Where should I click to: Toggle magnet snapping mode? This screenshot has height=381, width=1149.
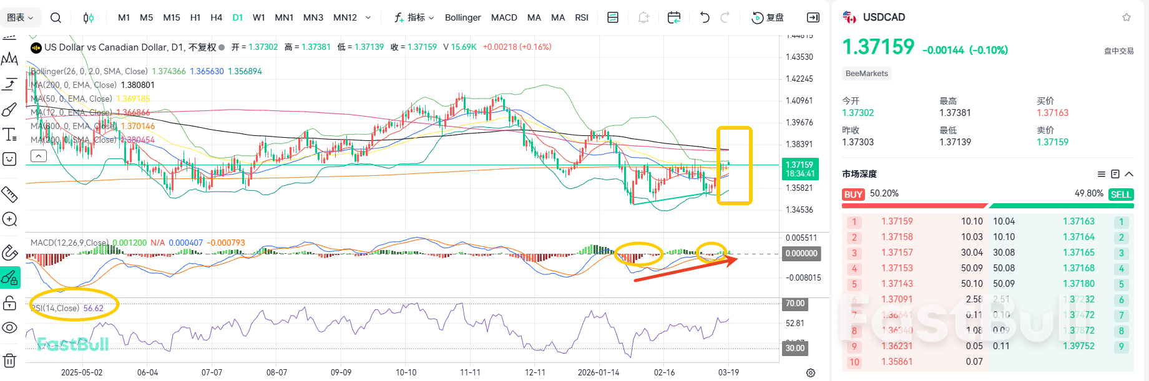coord(9,253)
